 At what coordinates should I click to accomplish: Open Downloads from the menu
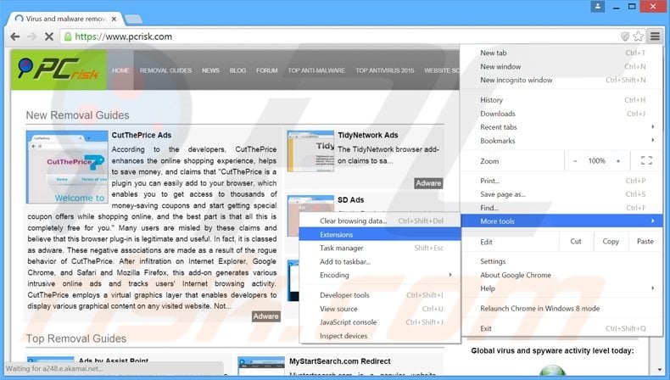point(562,114)
